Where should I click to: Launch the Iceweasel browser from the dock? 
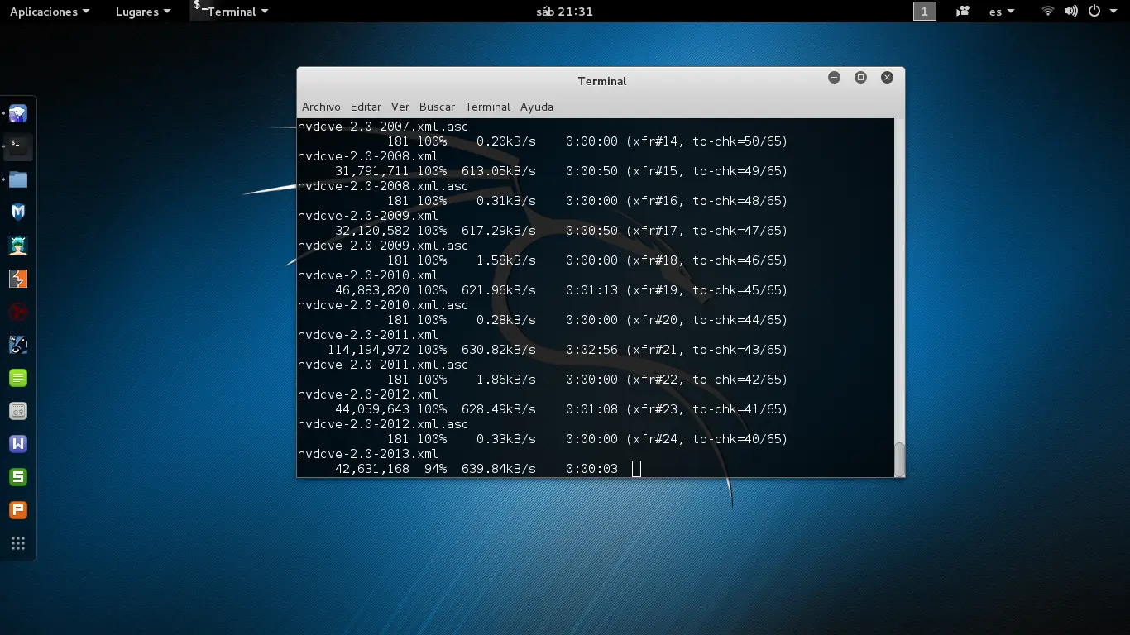click(x=18, y=114)
